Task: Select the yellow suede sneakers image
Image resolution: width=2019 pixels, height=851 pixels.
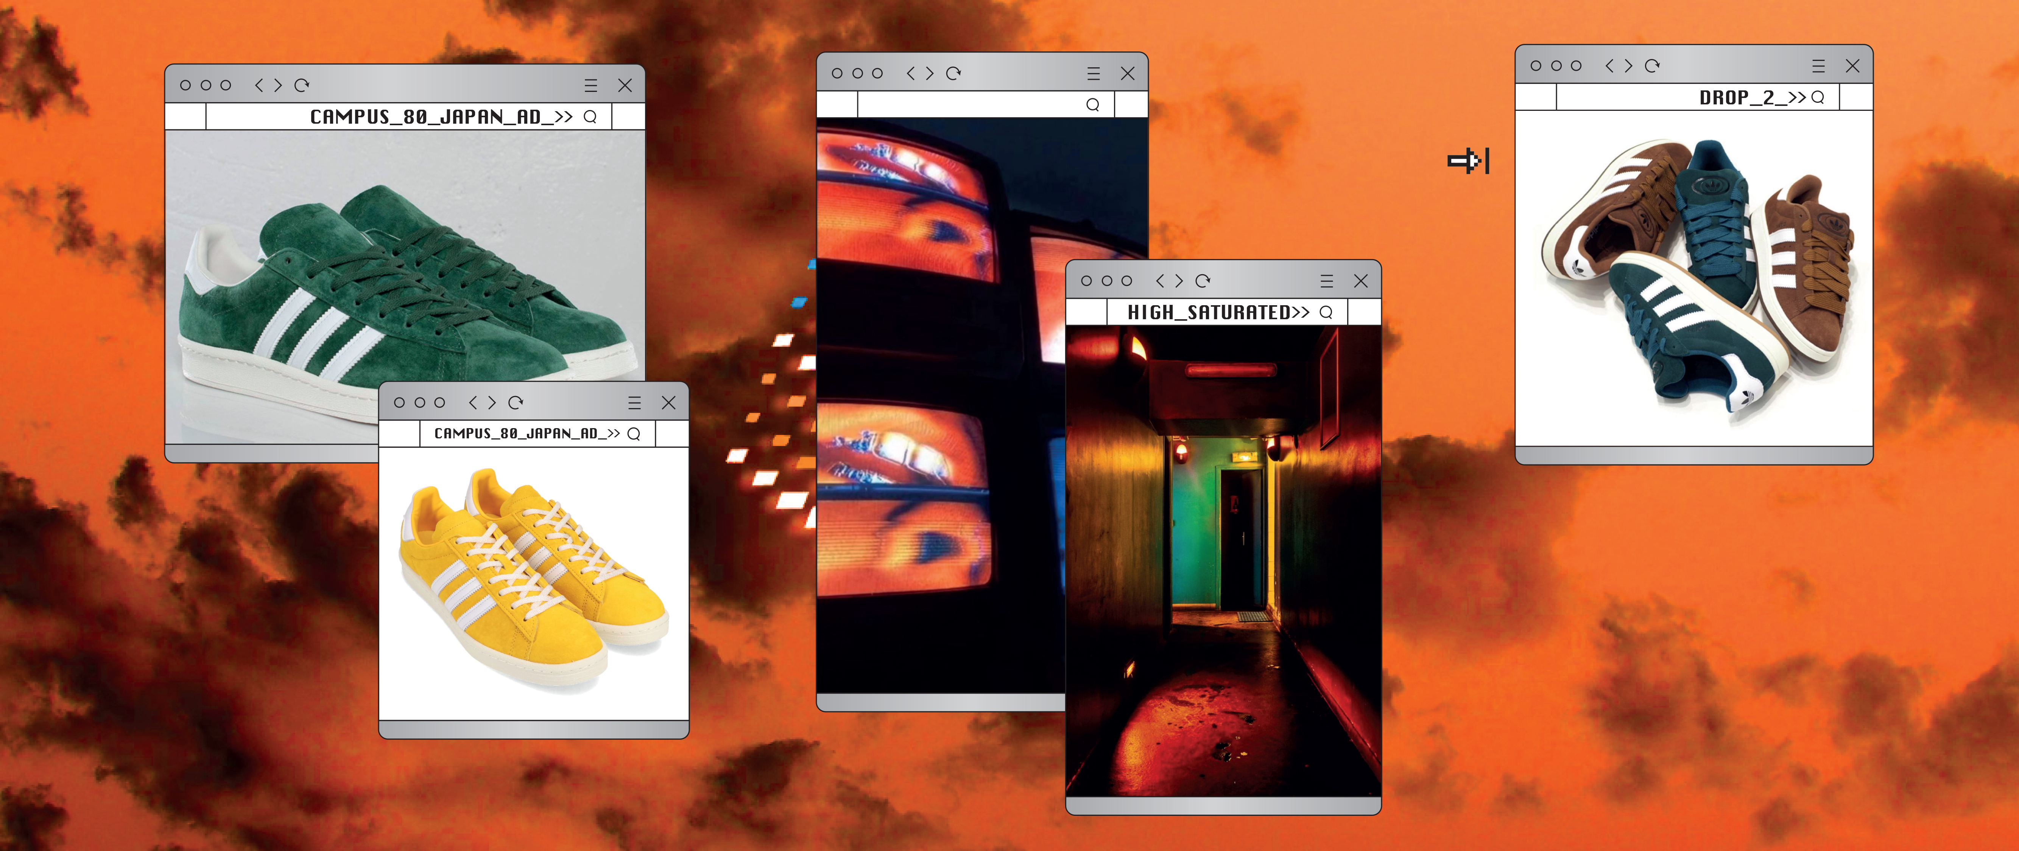Action: [x=534, y=583]
